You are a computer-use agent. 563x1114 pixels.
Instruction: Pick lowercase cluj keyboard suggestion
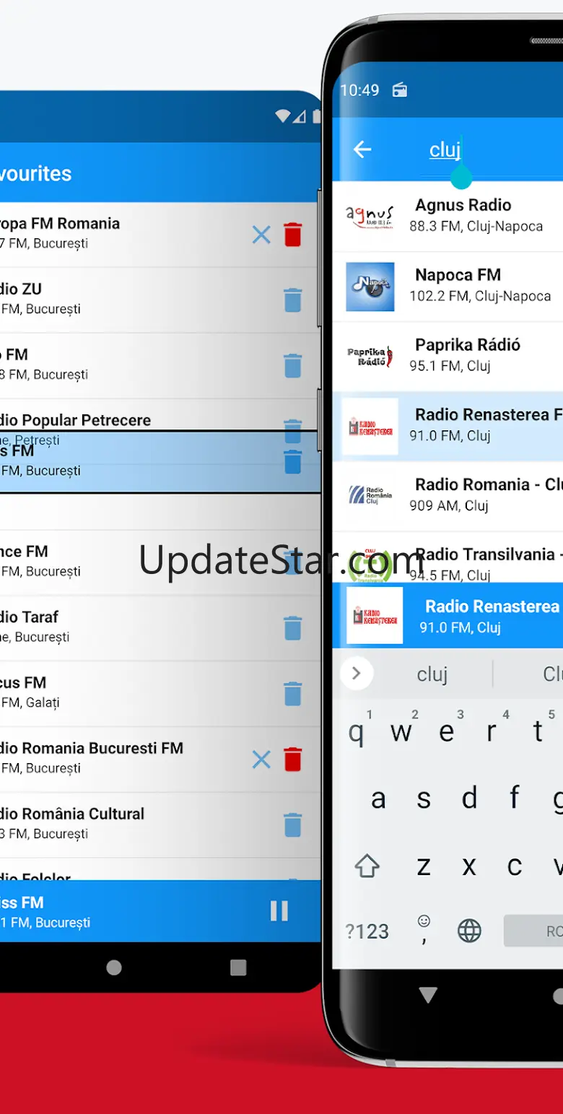pyautogui.click(x=432, y=674)
